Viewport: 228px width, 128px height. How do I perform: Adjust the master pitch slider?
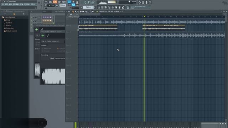click(42, 5)
